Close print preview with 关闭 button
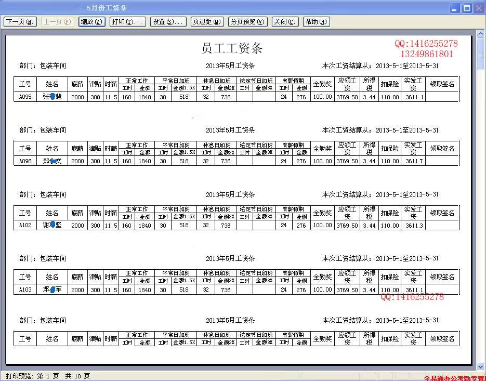 pos(285,22)
